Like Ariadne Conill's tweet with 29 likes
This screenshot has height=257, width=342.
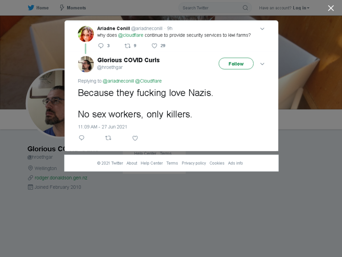(154, 46)
